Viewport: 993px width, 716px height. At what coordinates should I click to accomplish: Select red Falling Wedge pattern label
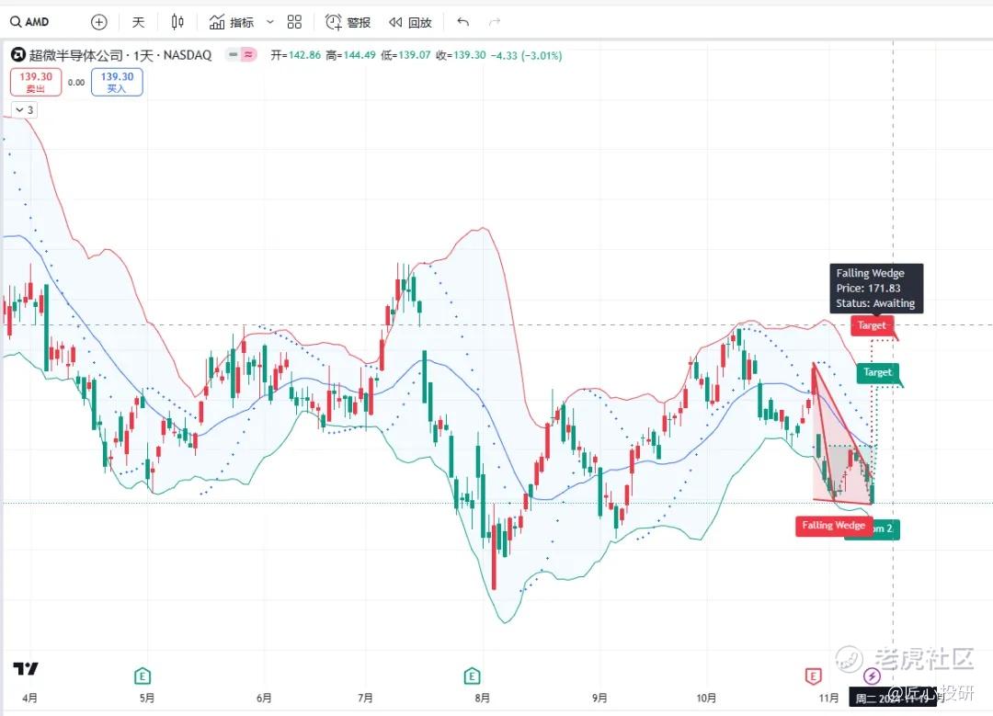pos(833,526)
